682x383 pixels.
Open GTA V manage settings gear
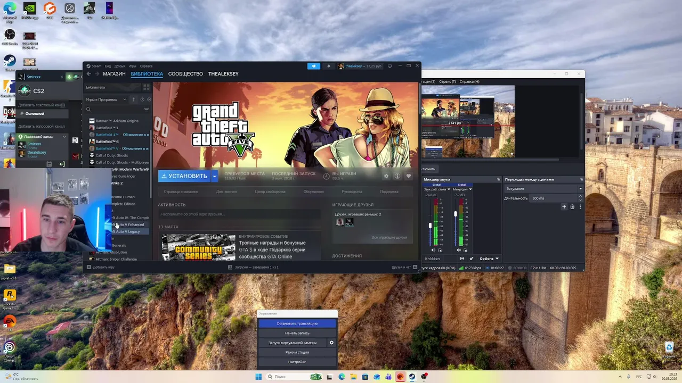(x=386, y=176)
